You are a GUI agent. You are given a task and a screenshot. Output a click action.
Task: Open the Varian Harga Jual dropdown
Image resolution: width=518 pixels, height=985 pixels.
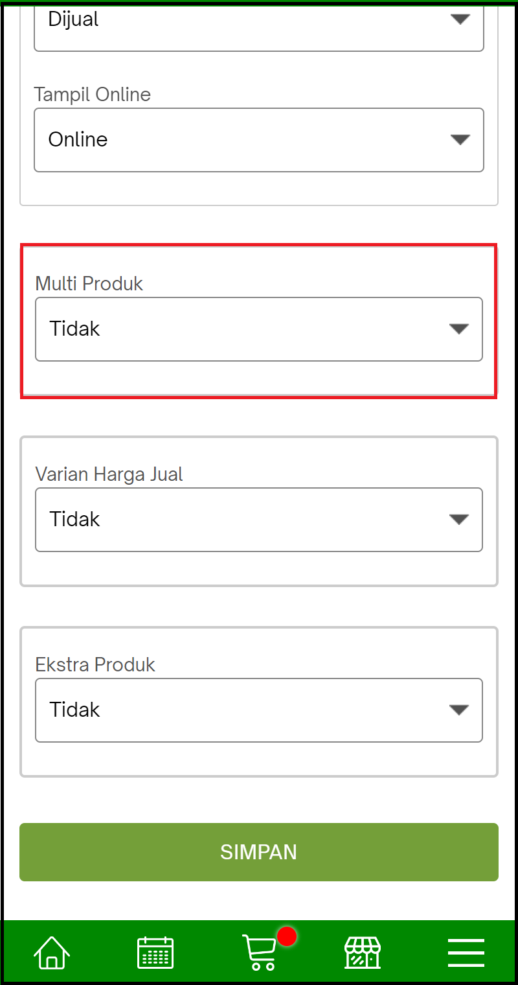[259, 519]
